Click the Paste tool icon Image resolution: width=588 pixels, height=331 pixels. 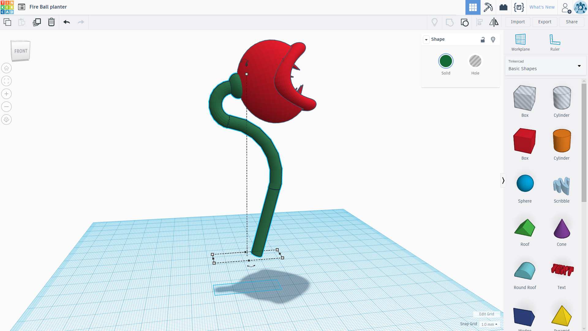pyautogui.click(x=22, y=22)
